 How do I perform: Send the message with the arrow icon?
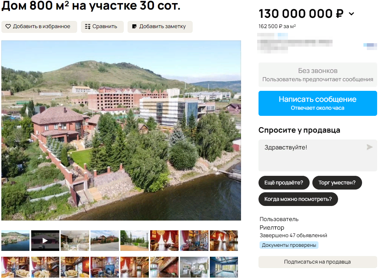[x=369, y=147]
